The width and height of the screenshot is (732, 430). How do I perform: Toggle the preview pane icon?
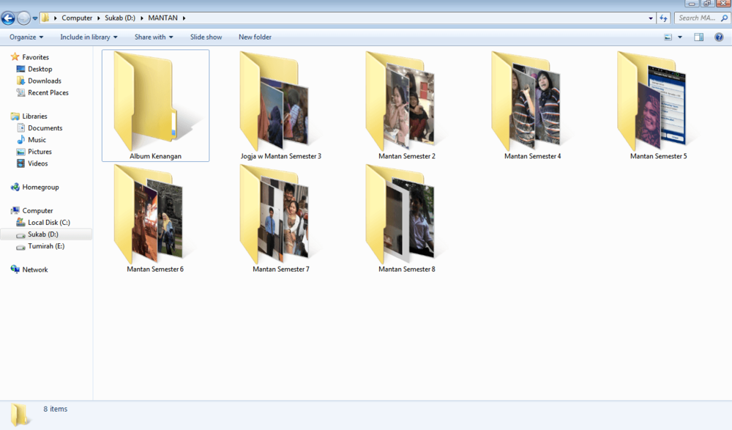[x=698, y=37]
